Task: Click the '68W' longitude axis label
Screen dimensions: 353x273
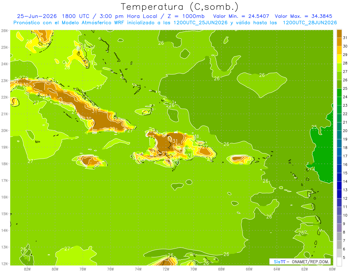Action: click(x=222, y=269)
